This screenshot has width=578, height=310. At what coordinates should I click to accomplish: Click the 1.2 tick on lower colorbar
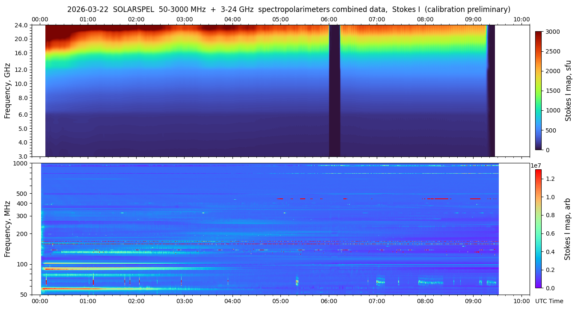[x=550, y=179]
